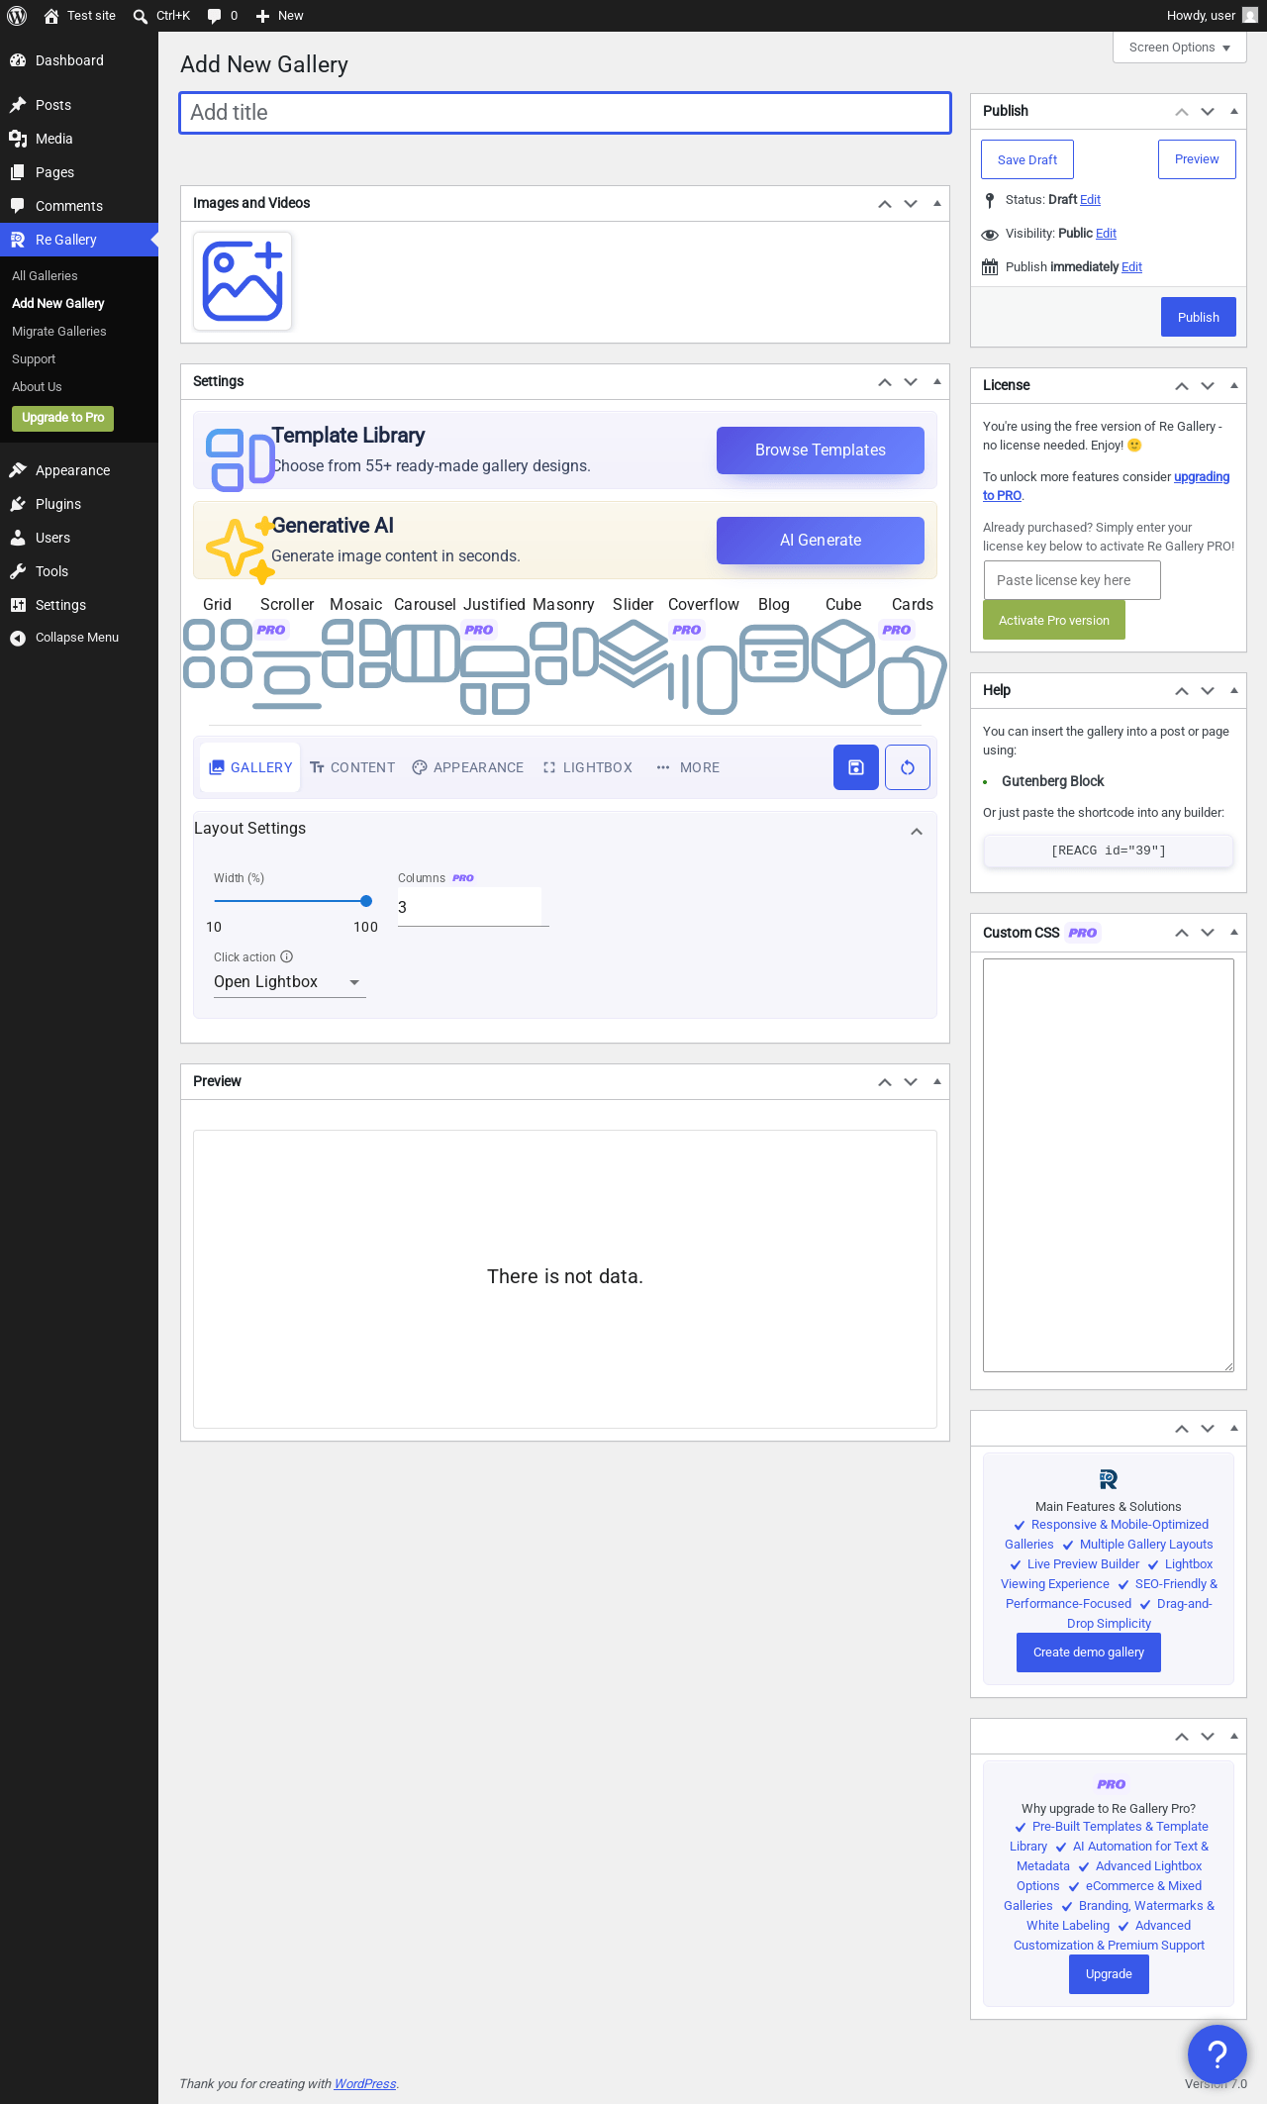Click the Add title field
The width and height of the screenshot is (1267, 2104).
[565, 113]
